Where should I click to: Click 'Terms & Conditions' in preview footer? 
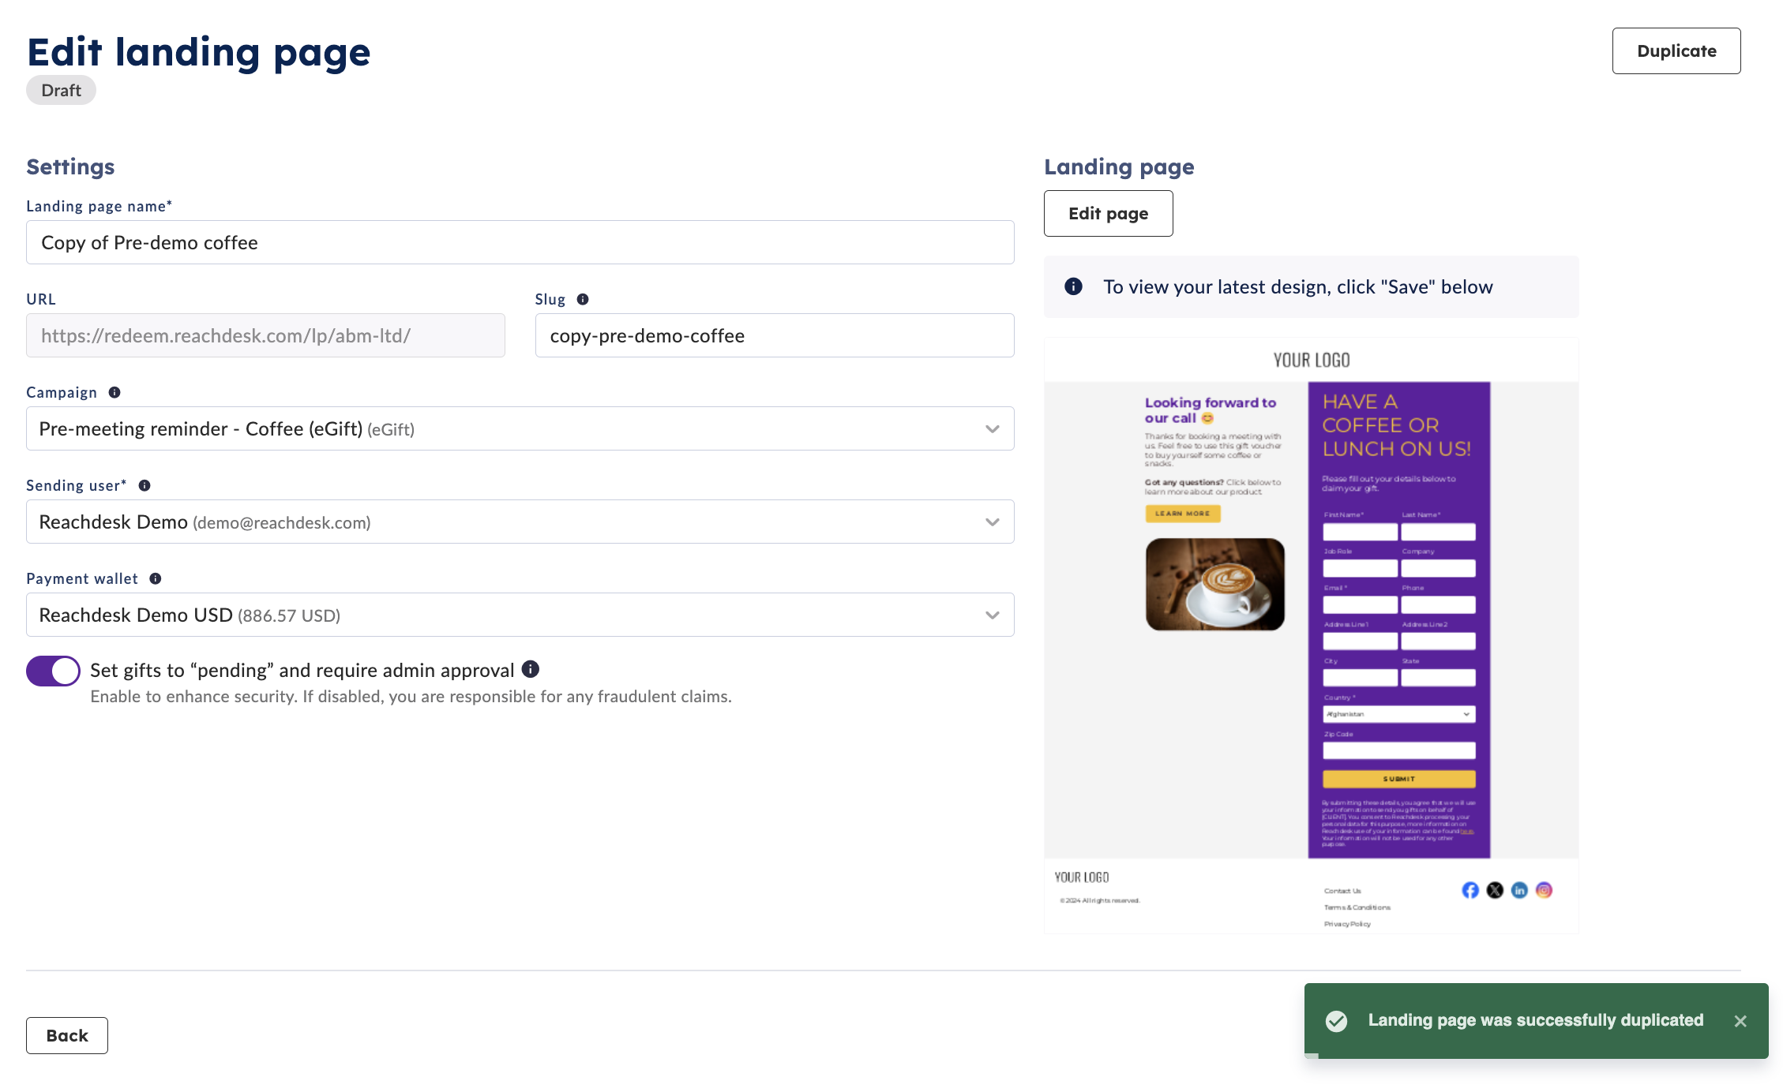(1357, 907)
